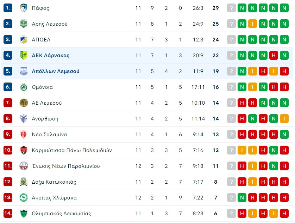Click the Ολυμπιακός Λευκωσίας crest icon
Viewport: 295px width, 223px height.
pos(24,214)
